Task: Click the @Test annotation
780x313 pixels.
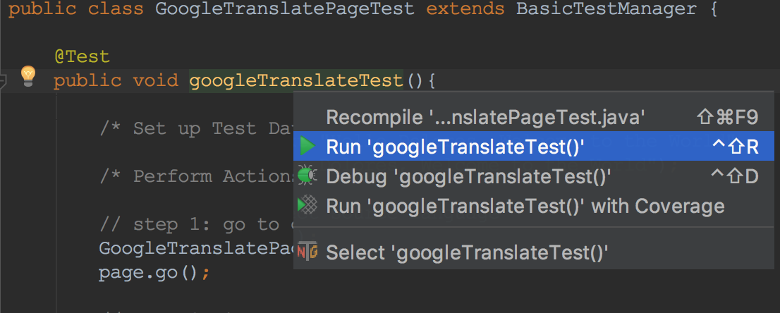Action: coord(82,56)
